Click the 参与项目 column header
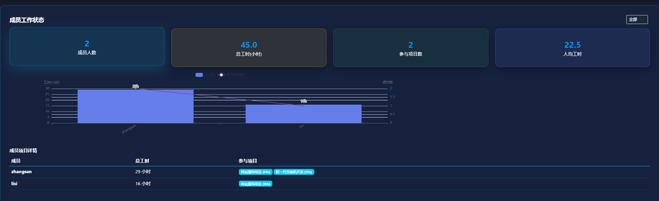Viewport: 659px width, 201px height. click(x=248, y=161)
